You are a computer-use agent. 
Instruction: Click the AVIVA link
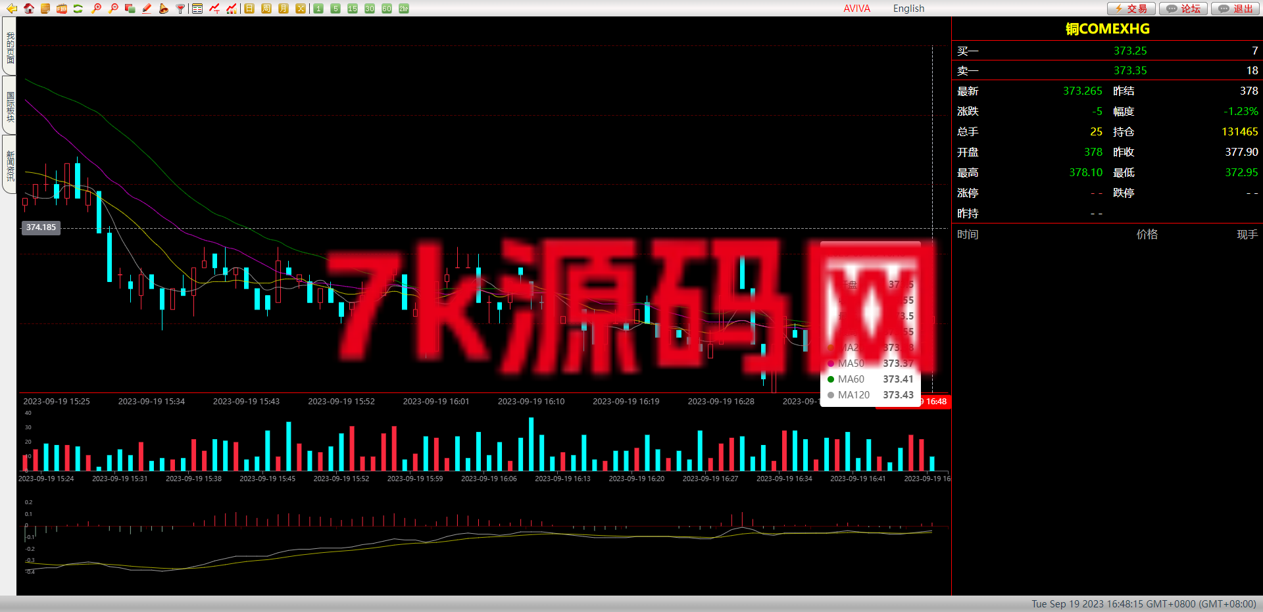click(856, 9)
